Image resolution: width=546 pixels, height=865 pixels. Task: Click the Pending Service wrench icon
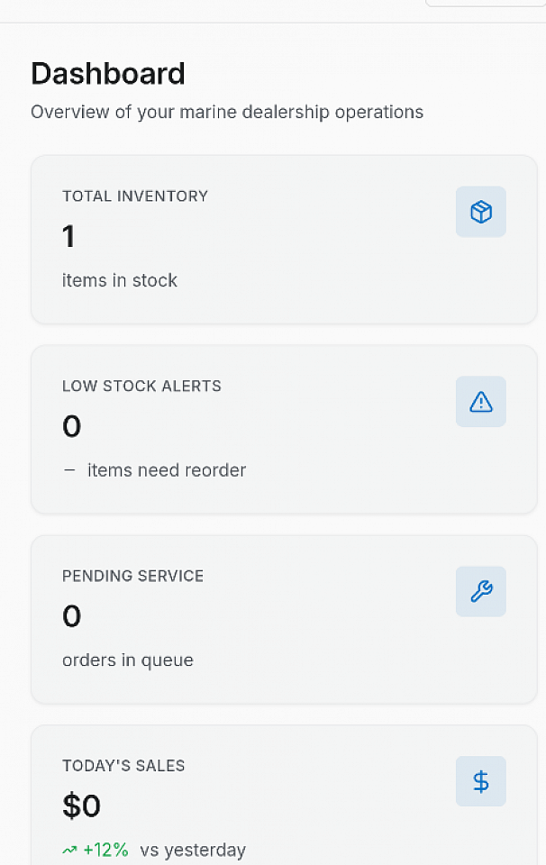pyautogui.click(x=480, y=591)
